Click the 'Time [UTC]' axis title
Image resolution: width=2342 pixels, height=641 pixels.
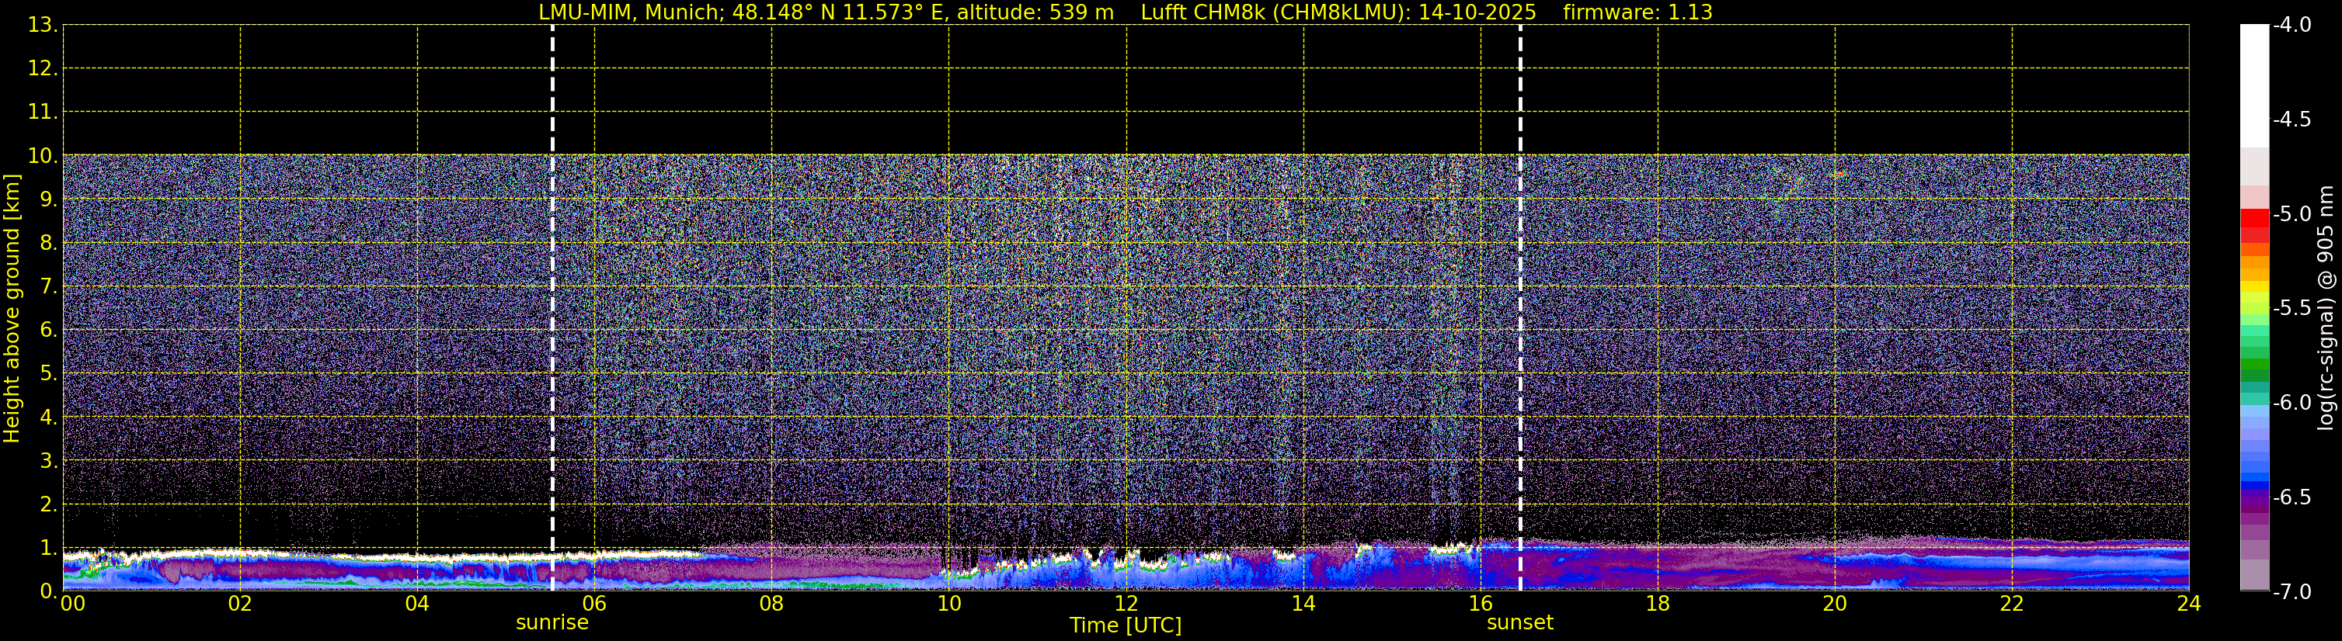point(1126,625)
